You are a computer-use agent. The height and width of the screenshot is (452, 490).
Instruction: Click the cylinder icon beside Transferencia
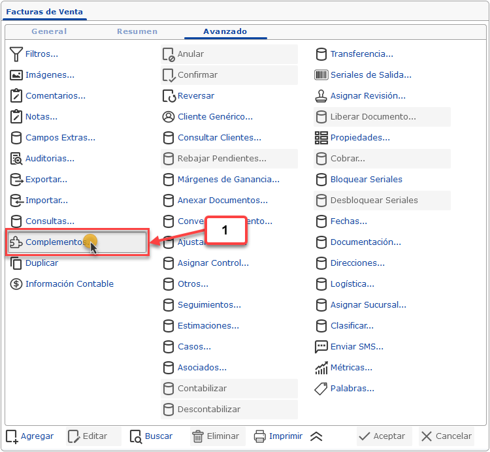click(321, 54)
